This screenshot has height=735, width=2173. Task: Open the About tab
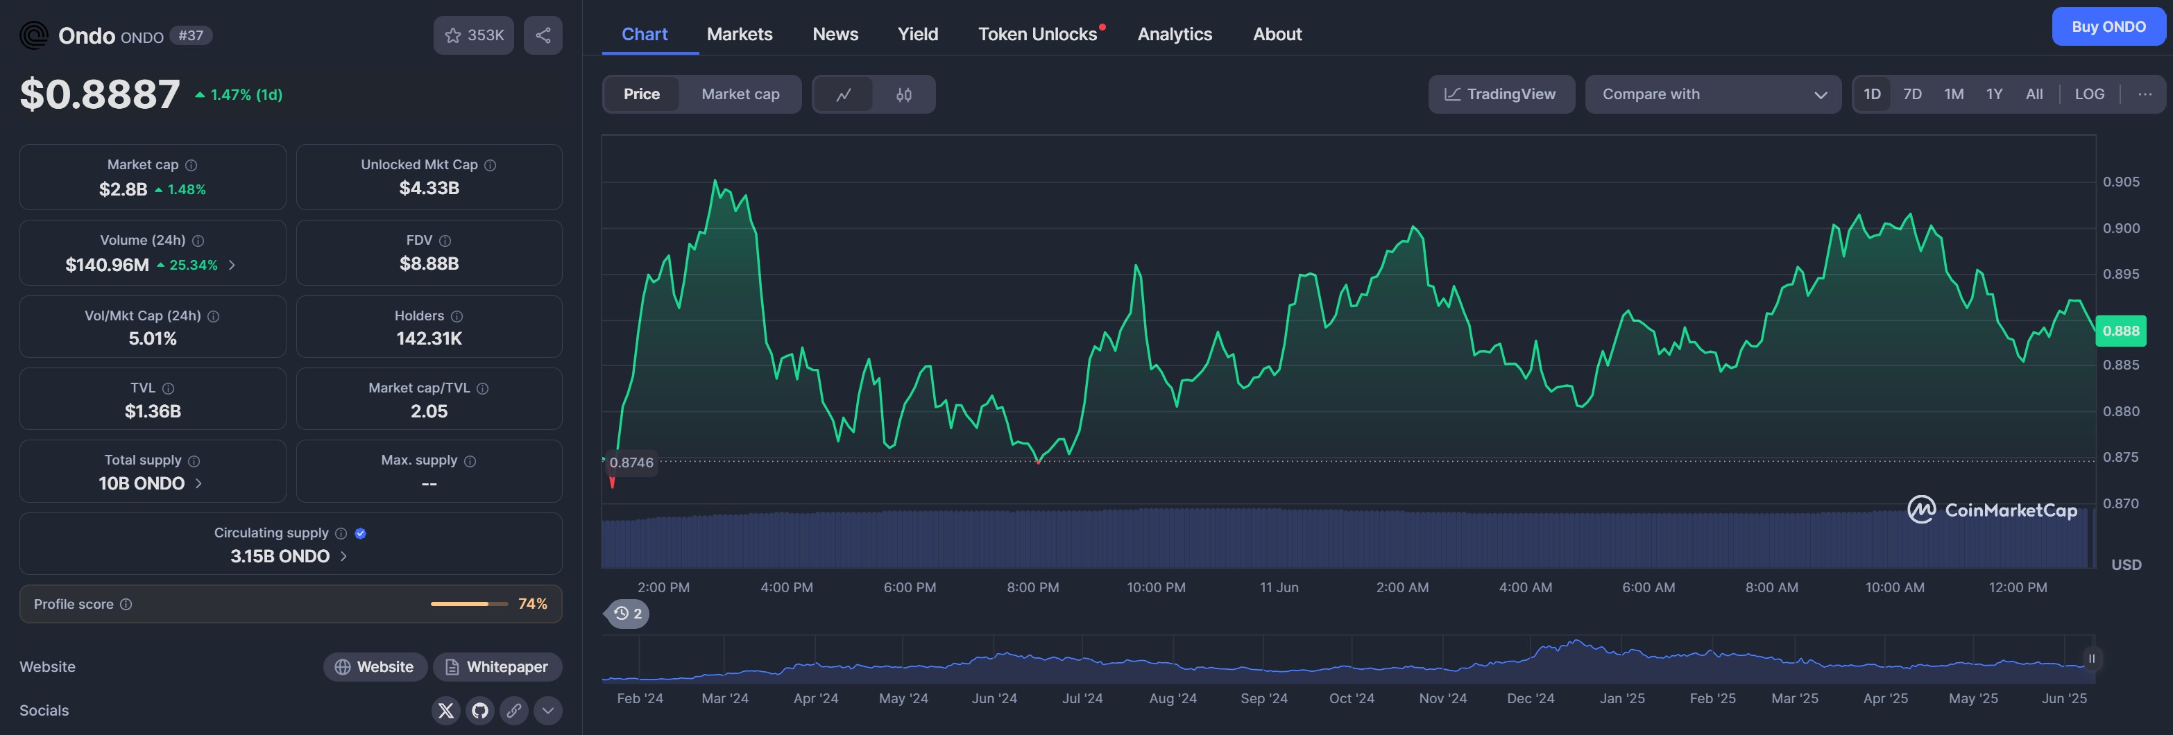[x=1277, y=35]
